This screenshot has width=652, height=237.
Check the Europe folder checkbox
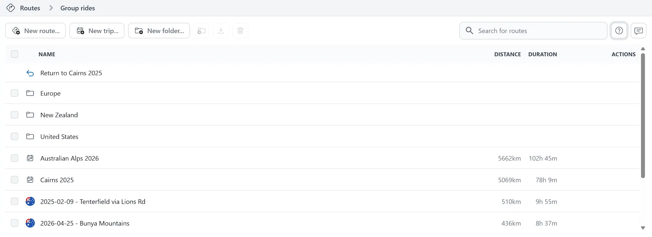tap(15, 93)
